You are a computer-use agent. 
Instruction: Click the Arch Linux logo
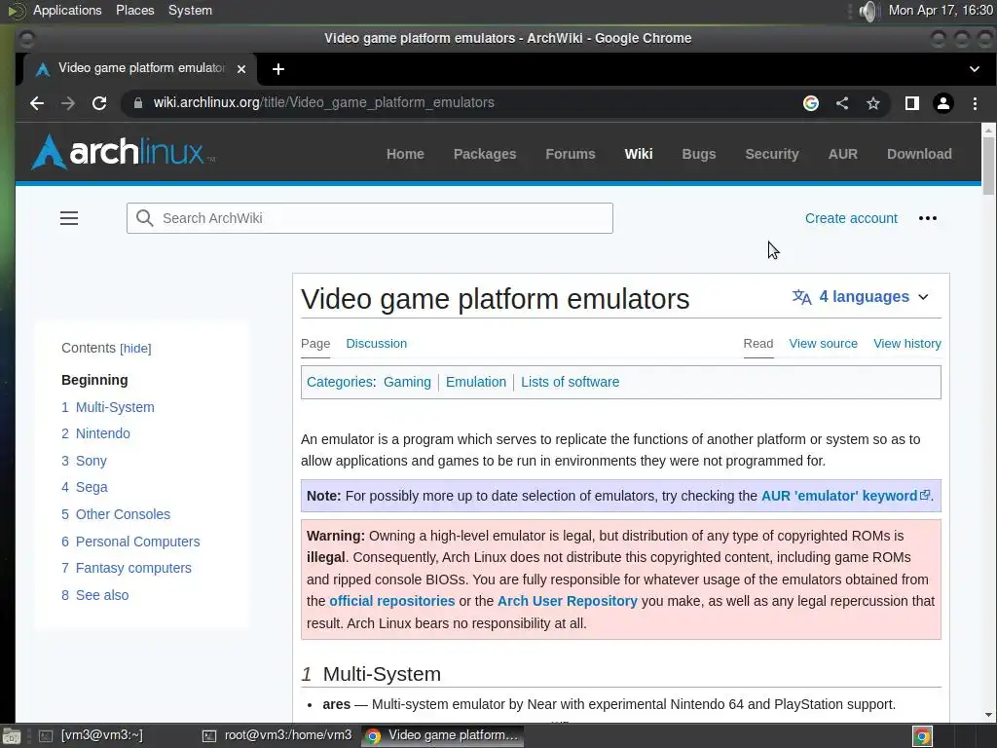(x=123, y=153)
